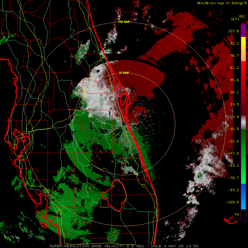Click the -94.2 legend value
This screenshot has height=248, width=248.
(x=233, y=190)
